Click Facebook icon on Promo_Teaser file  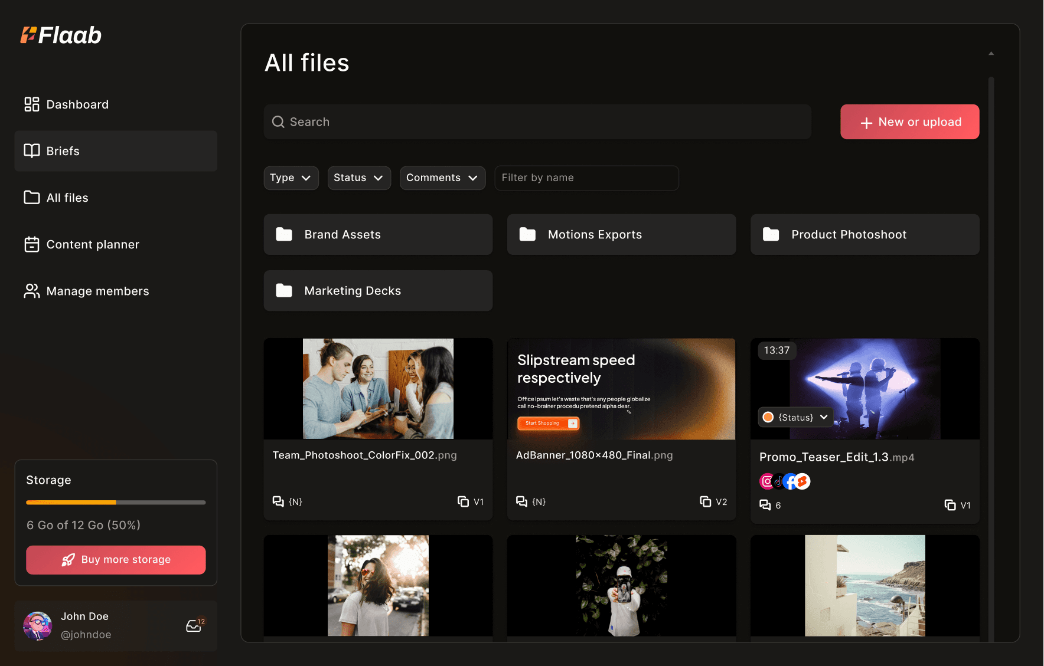coord(790,481)
